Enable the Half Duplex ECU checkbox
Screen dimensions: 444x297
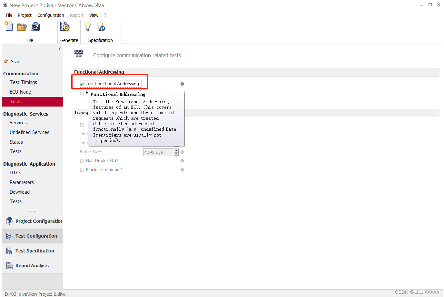pos(82,161)
